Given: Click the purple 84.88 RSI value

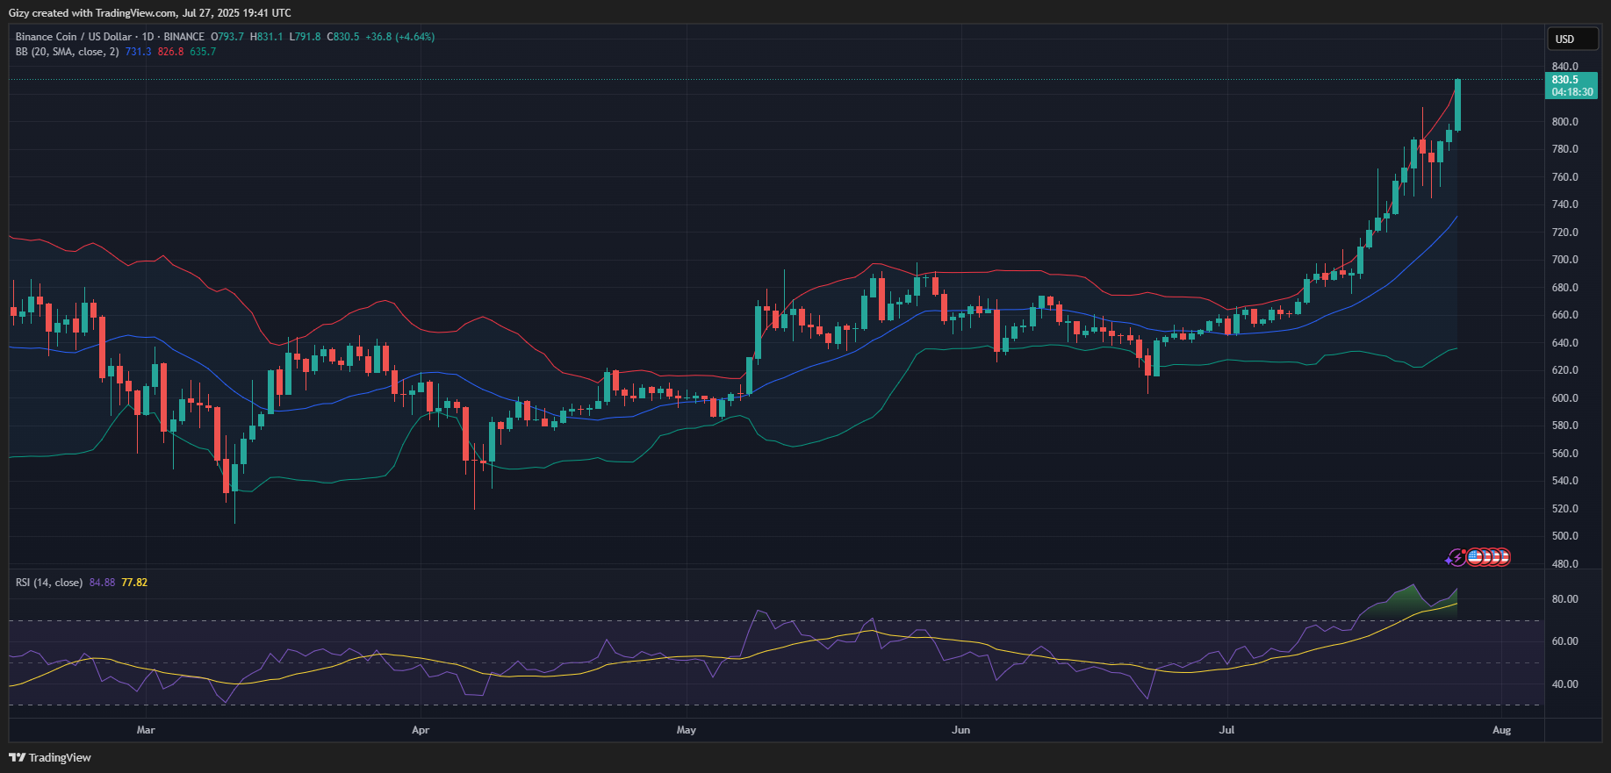Looking at the screenshot, I should click(x=102, y=583).
